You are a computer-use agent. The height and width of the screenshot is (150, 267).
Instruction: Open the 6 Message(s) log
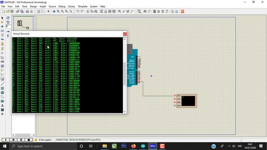(43, 140)
